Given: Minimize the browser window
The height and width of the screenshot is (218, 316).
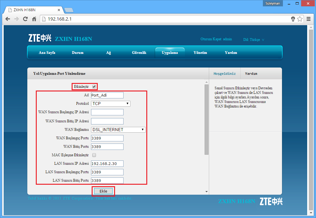Looking at the screenshot, I should [289, 3].
